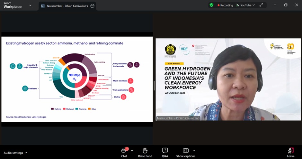302x159 pixels.
Task: Click the Raise hand icon
Action: tap(145, 152)
